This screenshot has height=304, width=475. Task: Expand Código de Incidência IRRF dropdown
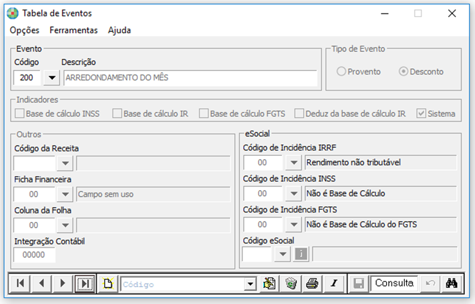293,163
